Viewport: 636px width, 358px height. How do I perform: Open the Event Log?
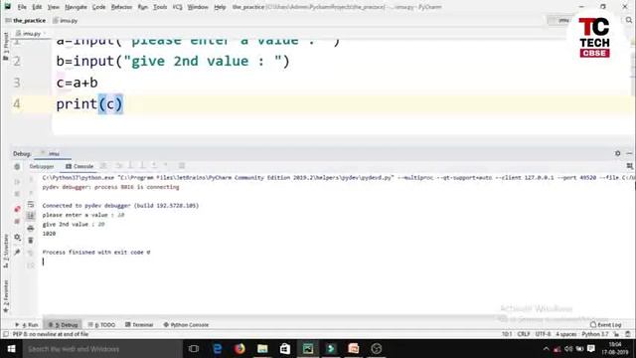[606, 325]
